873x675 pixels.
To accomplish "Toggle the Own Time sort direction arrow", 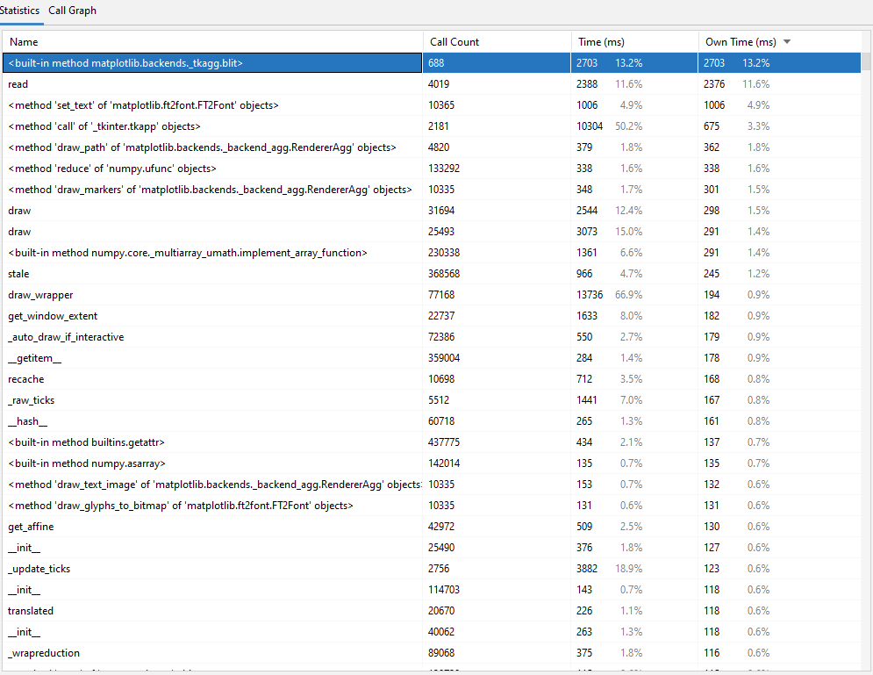I will 787,42.
